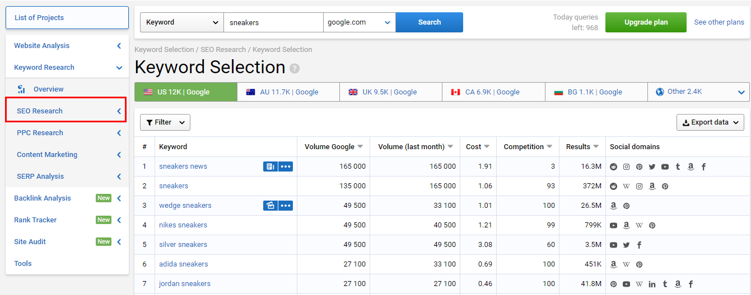751x295 pixels.
Task: Click the Amazon icon in wedge sneakers row
Action: point(614,206)
